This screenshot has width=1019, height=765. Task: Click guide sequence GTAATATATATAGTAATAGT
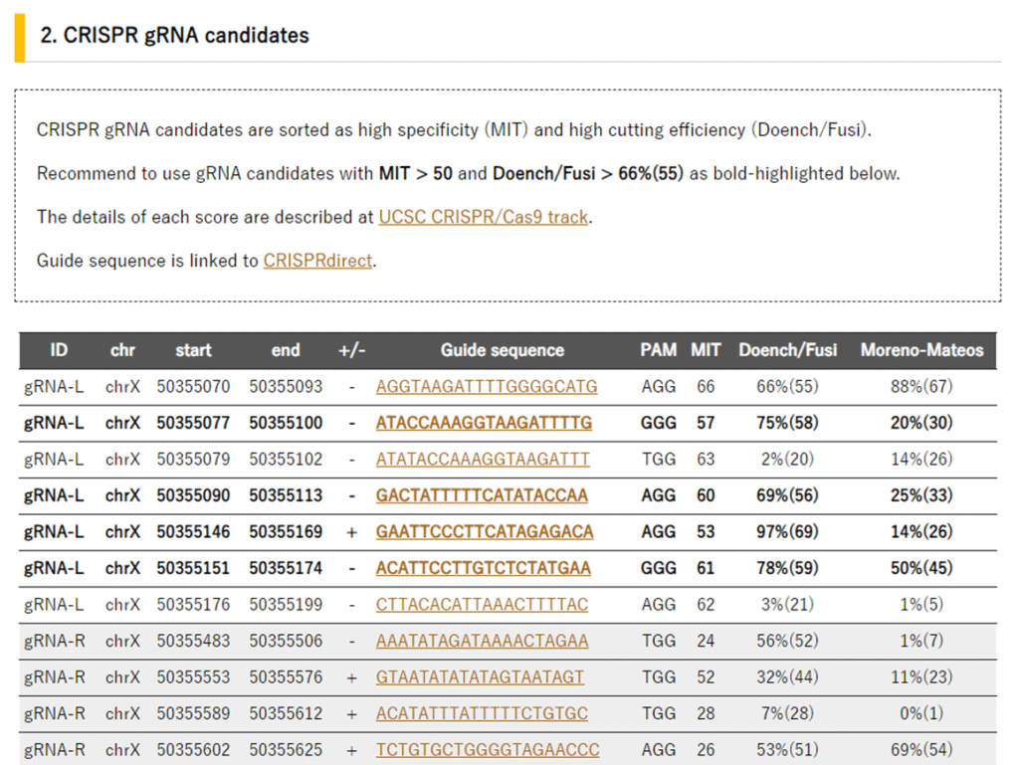coord(480,677)
